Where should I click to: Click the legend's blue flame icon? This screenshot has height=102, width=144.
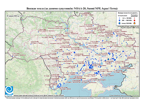point(120,23)
